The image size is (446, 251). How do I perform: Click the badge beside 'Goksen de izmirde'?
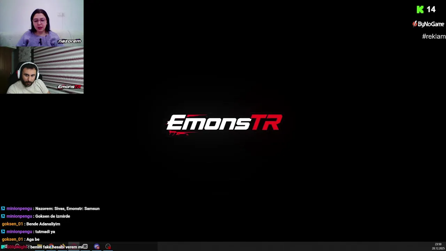point(3,216)
